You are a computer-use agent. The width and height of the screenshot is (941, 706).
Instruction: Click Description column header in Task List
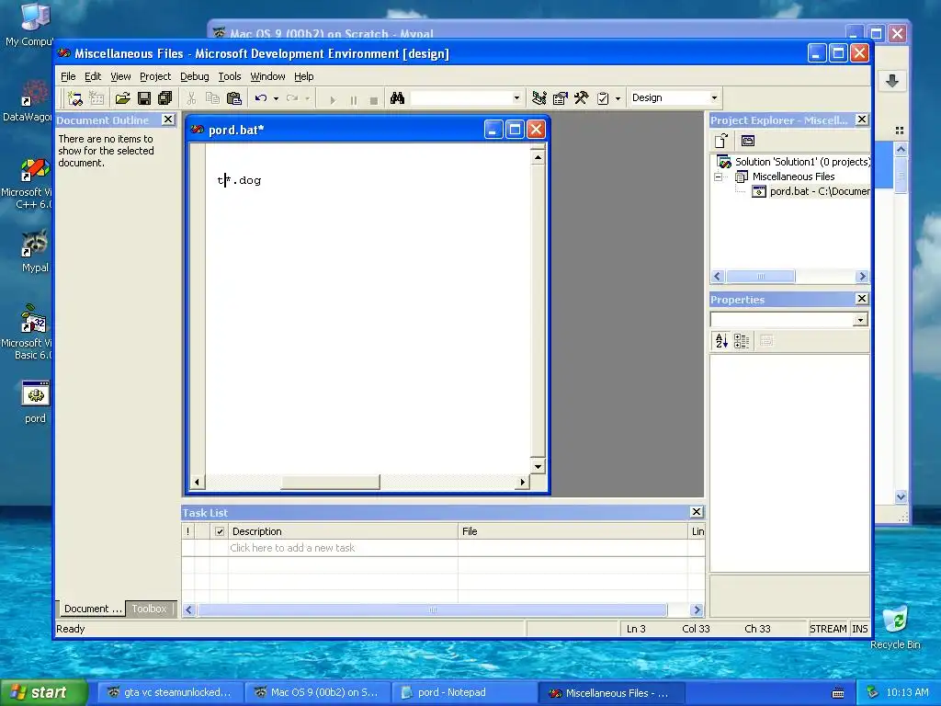[x=342, y=531]
